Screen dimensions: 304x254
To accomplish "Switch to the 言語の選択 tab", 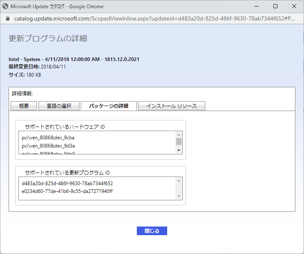I will click(59, 106).
